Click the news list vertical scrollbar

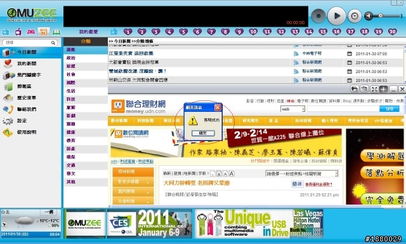[x=405, y=64]
